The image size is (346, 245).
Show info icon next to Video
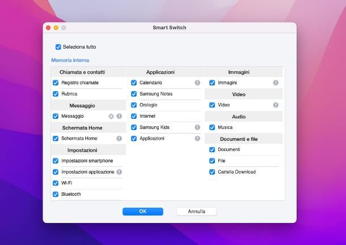tap(276, 105)
